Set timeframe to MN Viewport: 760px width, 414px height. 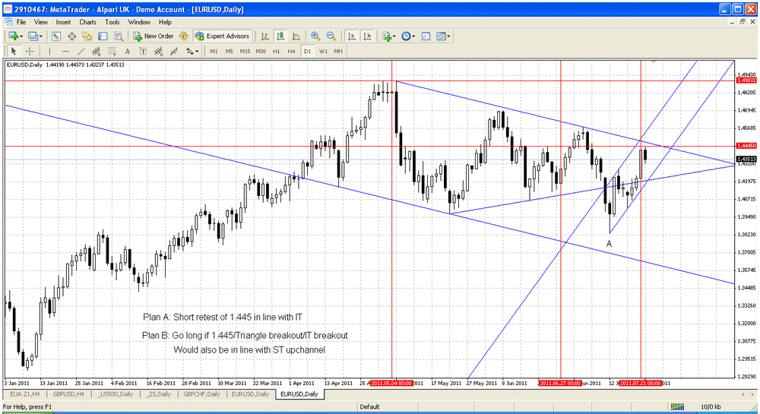pos(338,51)
